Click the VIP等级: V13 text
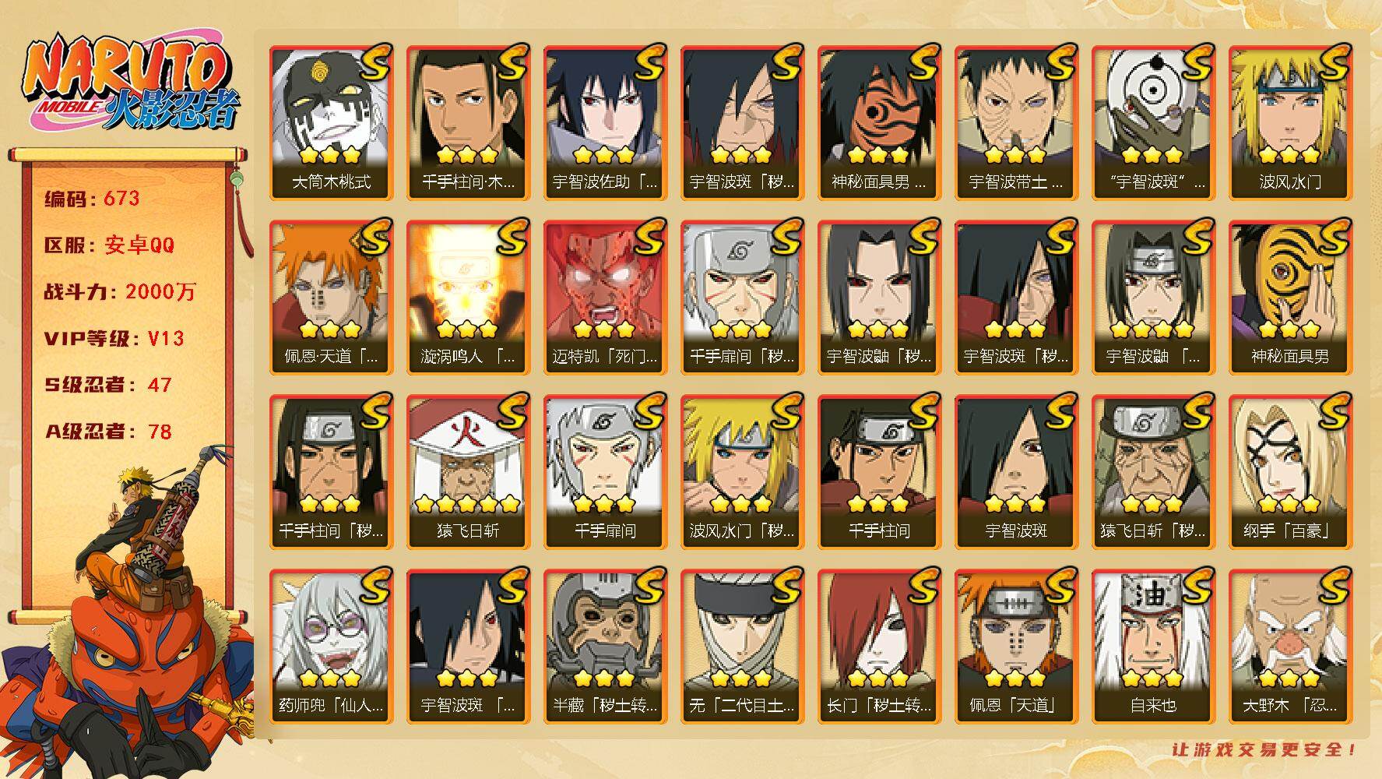This screenshot has height=779, width=1382. point(114,338)
